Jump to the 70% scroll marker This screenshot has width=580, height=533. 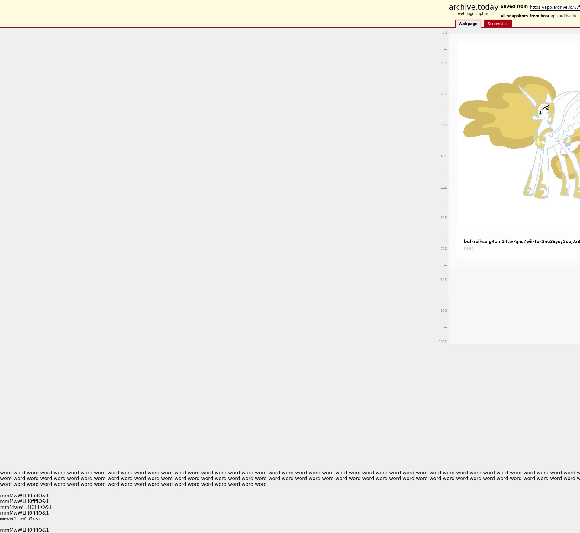click(x=444, y=249)
